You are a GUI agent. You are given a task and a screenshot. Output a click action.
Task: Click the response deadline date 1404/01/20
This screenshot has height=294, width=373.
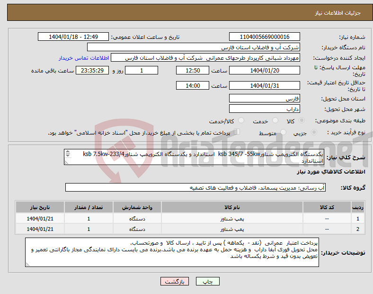264,71
